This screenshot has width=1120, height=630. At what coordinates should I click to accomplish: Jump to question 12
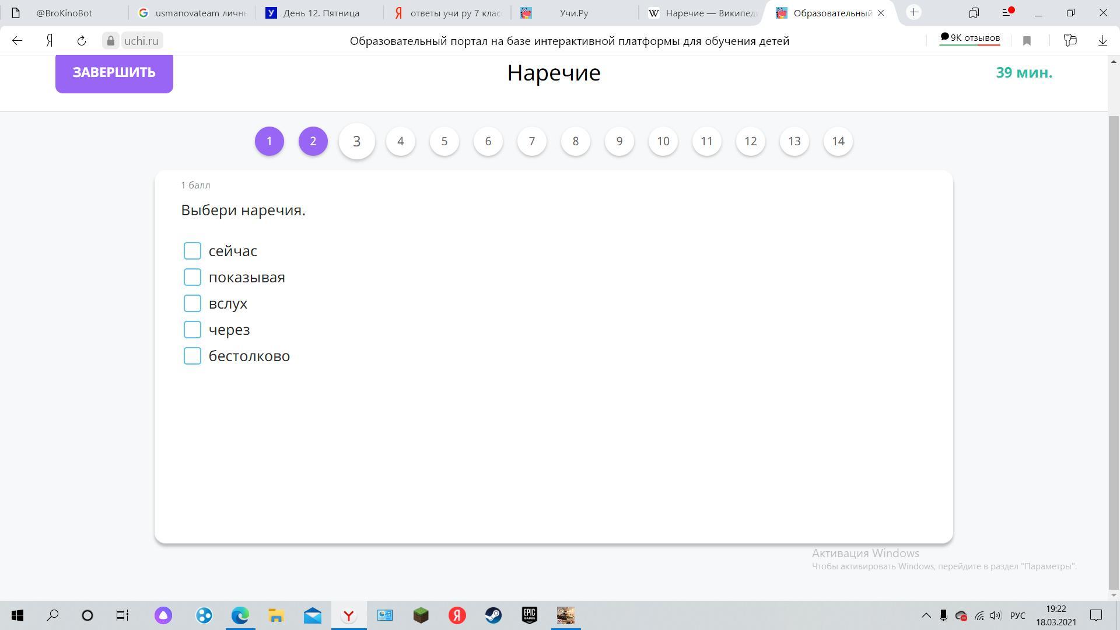pyautogui.click(x=751, y=141)
